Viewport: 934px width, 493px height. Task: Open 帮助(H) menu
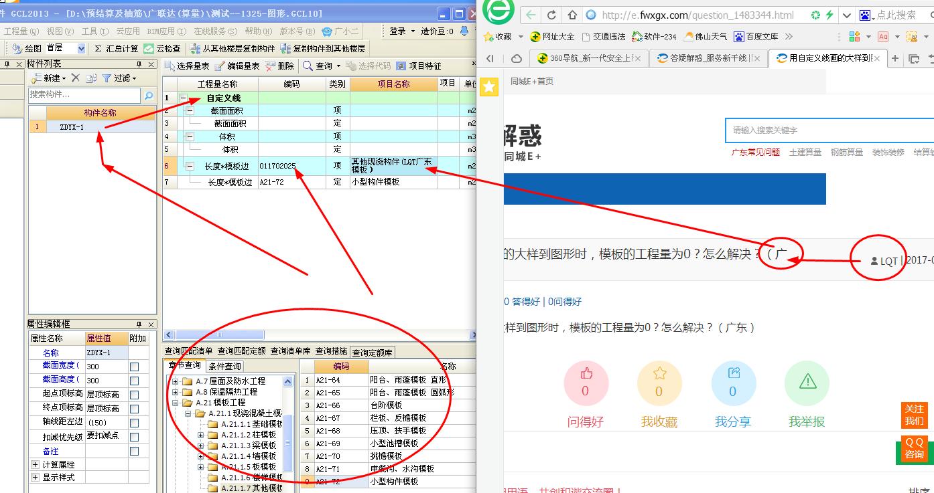[x=257, y=31]
